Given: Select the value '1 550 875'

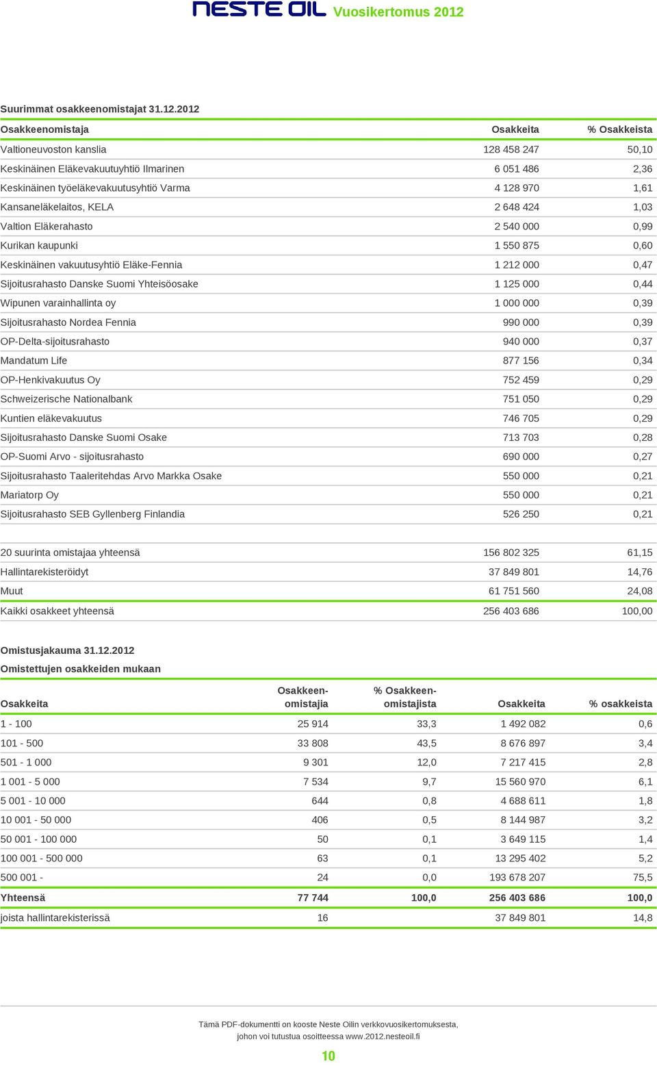Looking at the screenshot, I should [x=517, y=245].
